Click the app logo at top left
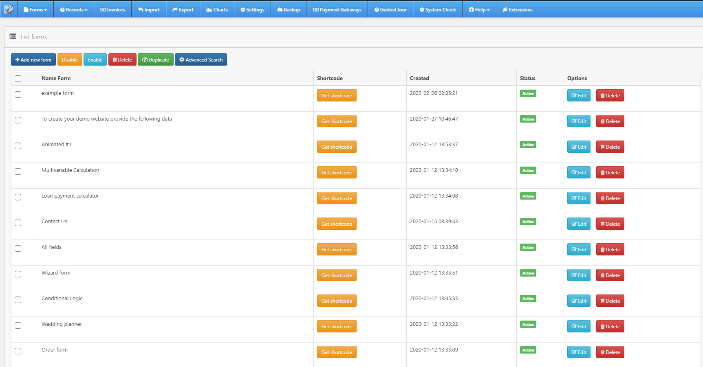Screen dimensions: 703x367 tap(9, 9)
